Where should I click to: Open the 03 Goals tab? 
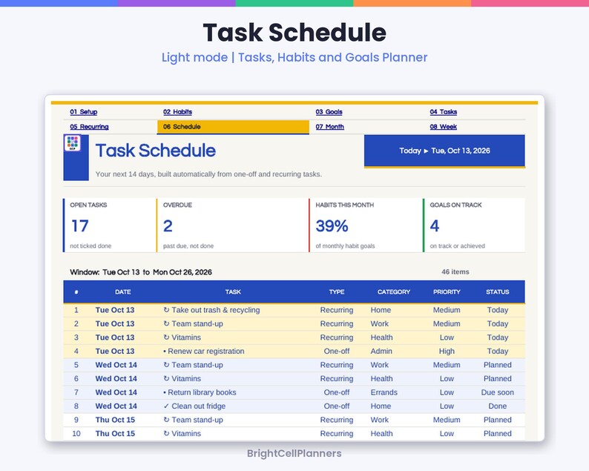click(x=329, y=112)
